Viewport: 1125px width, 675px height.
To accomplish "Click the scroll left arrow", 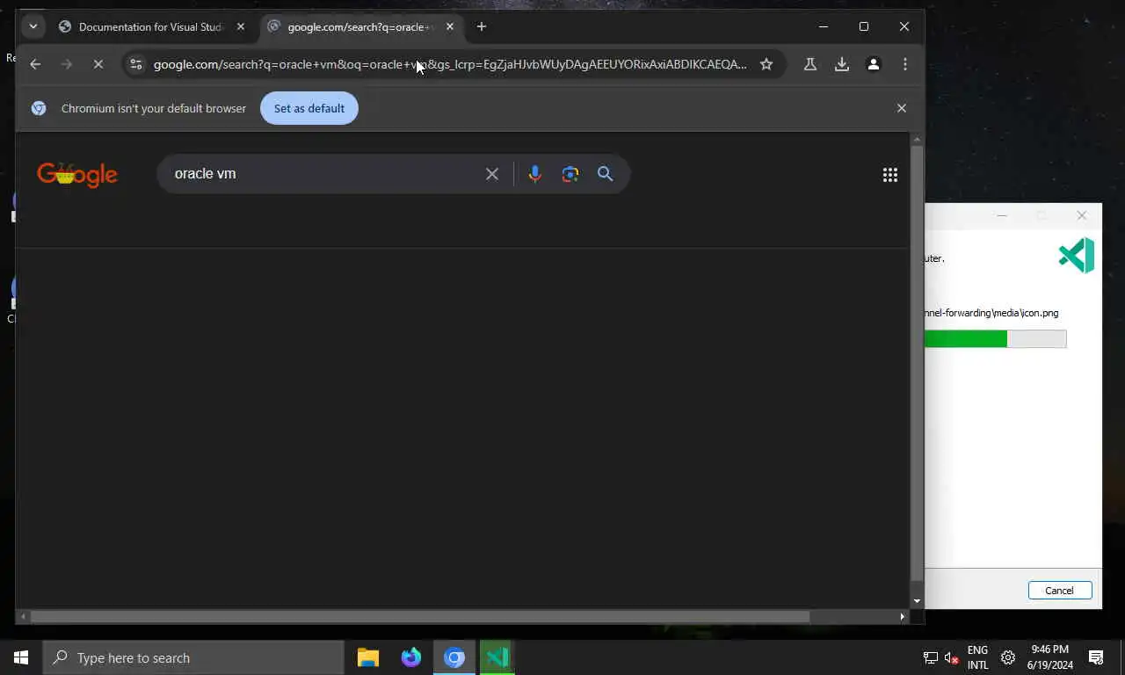I will [x=24, y=617].
